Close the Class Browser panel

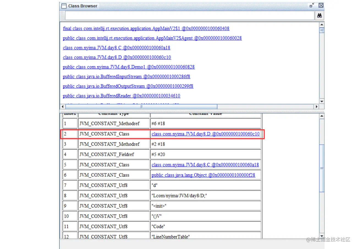321,5
